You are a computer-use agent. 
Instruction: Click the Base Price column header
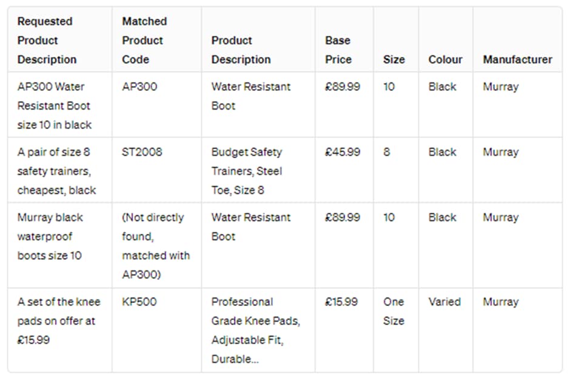tap(338, 50)
